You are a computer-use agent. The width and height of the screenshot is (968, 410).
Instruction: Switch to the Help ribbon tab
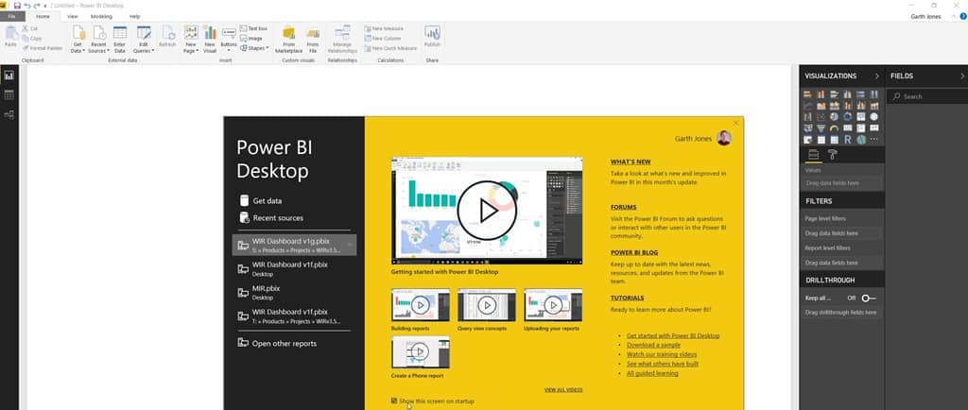[134, 16]
